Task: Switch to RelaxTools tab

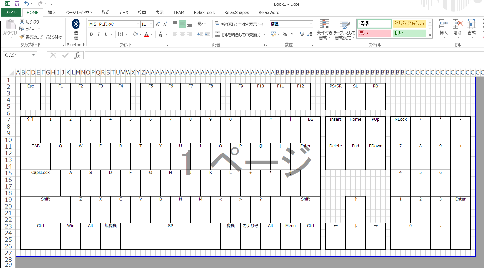Action: click(x=204, y=13)
